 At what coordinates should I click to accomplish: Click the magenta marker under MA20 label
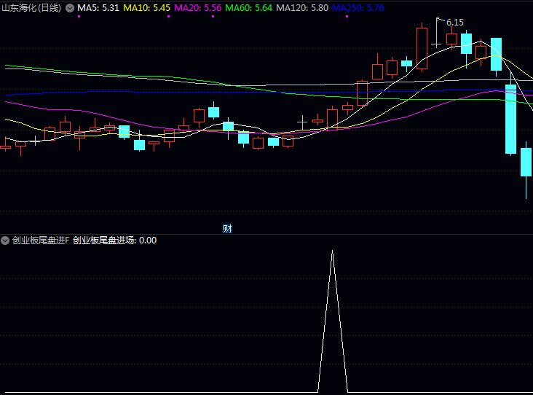point(213,16)
